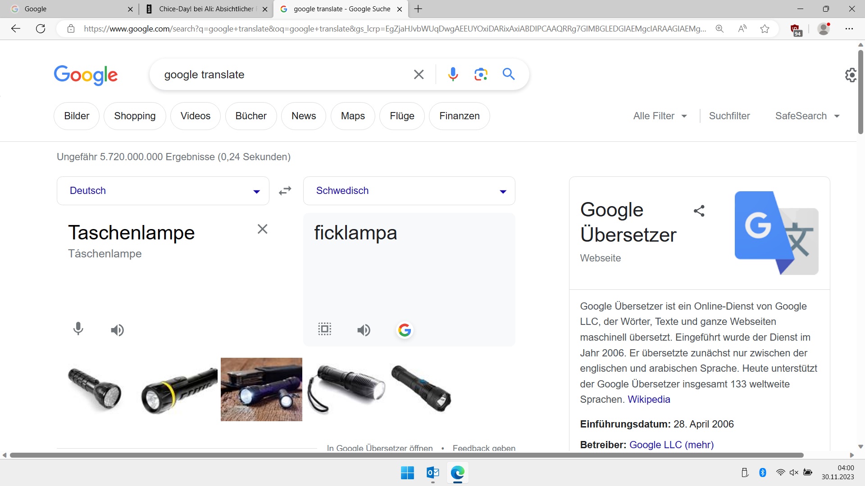The height and width of the screenshot is (486, 865).
Task: Open Bluetooth tray icon
Action: point(762,472)
